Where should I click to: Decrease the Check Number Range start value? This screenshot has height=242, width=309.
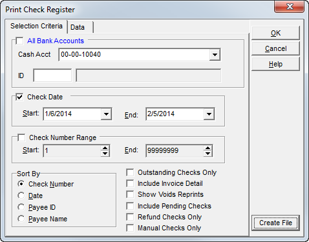(105, 154)
